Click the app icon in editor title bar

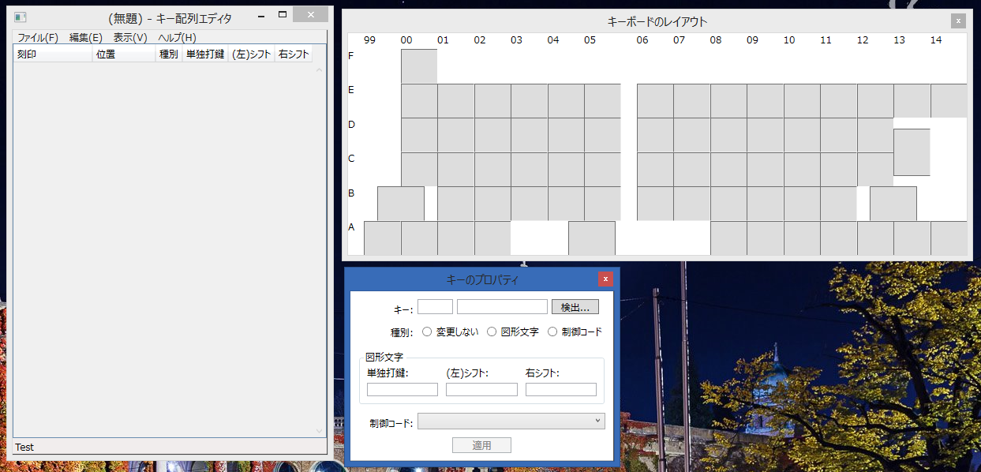[x=21, y=17]
